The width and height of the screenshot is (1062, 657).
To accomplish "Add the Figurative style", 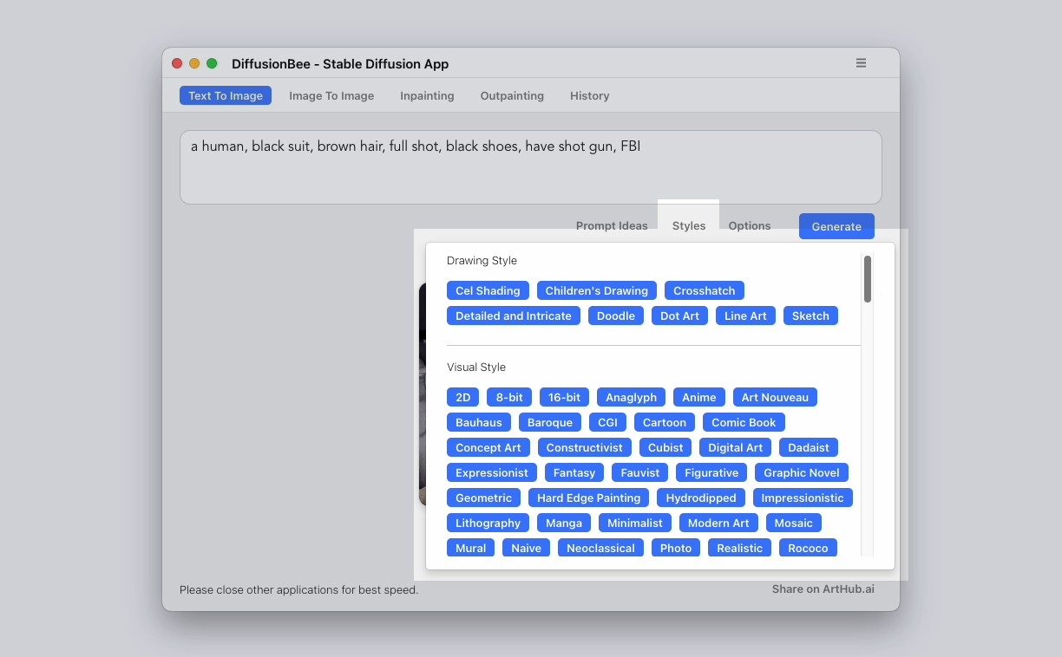I will 711,472.
